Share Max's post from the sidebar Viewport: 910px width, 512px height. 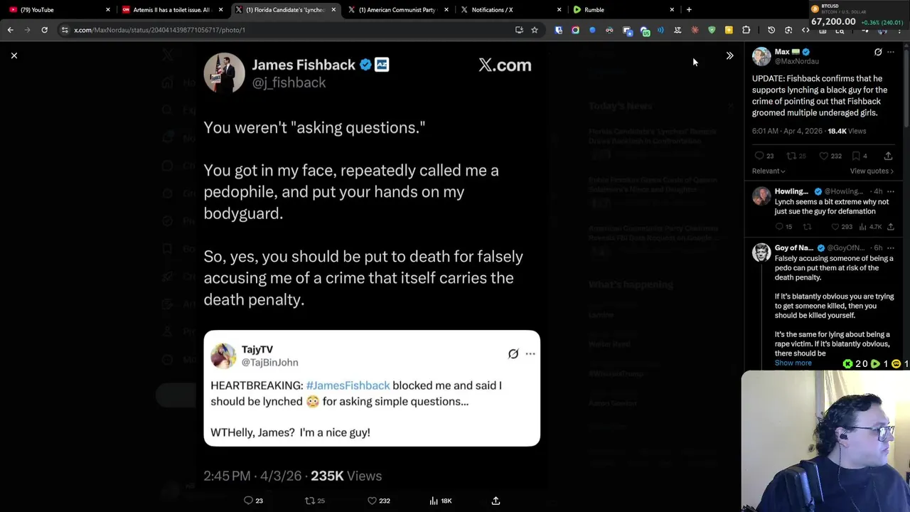888,156
